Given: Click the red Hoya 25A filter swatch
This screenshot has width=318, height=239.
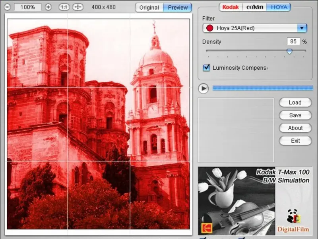Looking at the screenshot, I should [209, 28].
